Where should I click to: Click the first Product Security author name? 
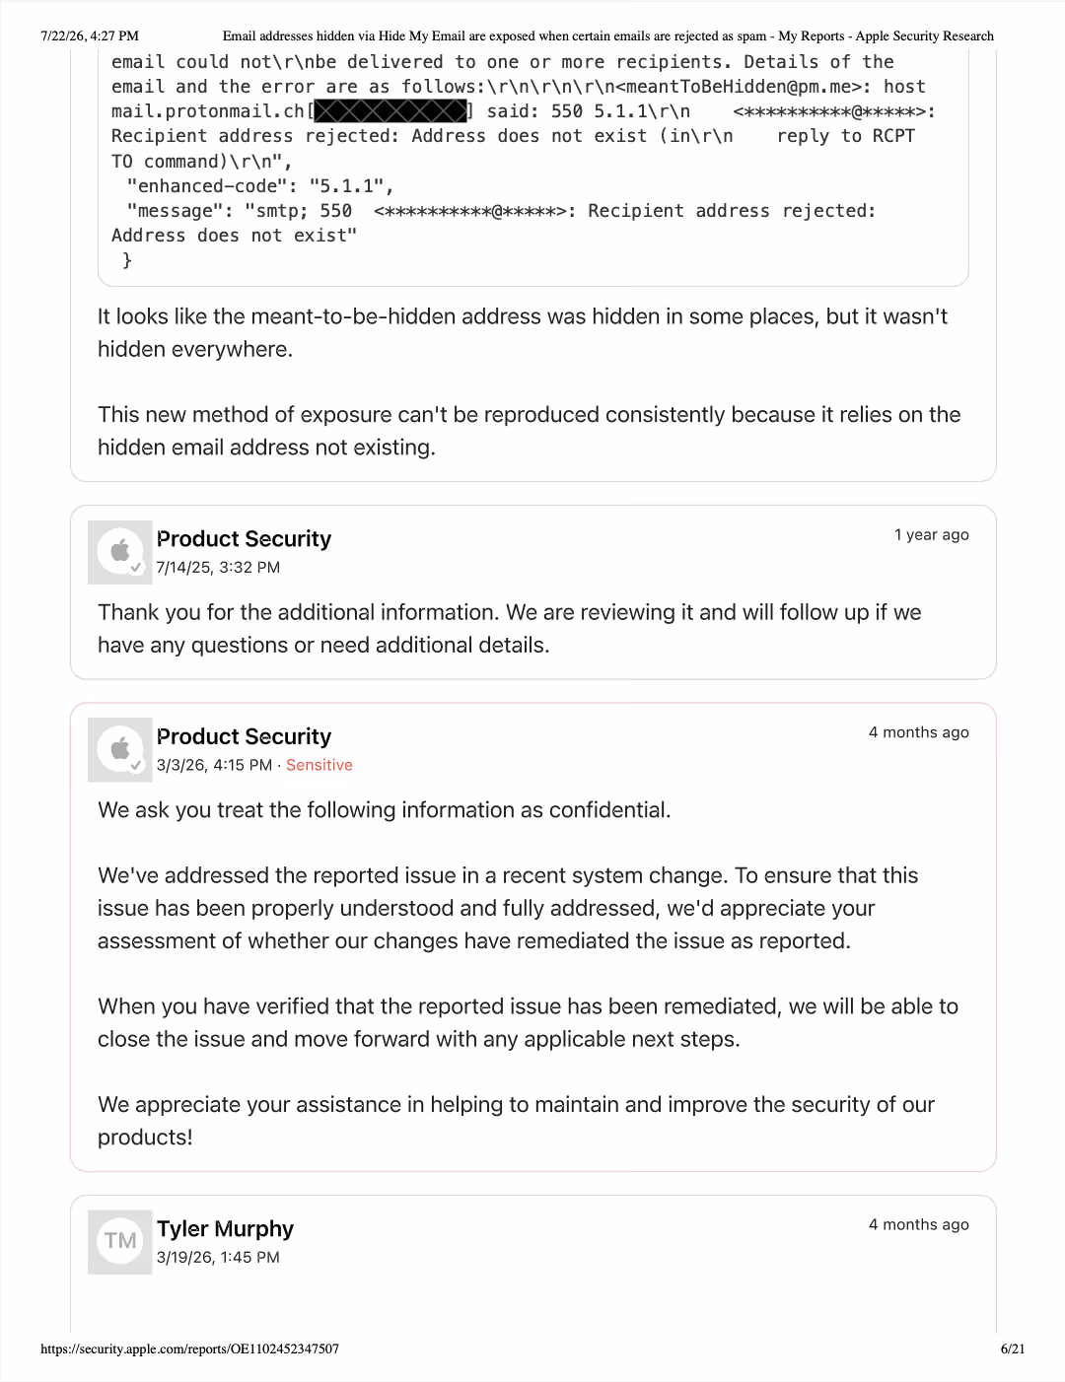click(244, 539)
